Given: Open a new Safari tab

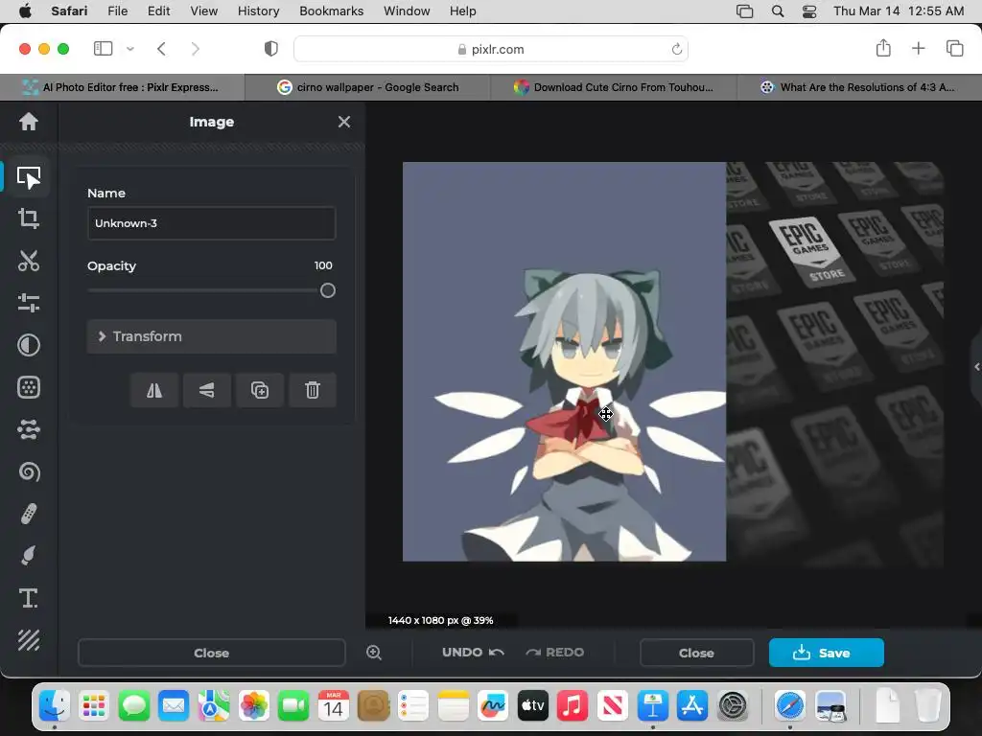Looking at the screenshot, I should [918, 48].
